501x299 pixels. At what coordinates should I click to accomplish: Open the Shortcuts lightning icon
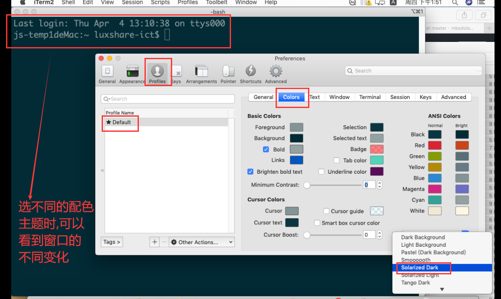(x=250, y=74)
